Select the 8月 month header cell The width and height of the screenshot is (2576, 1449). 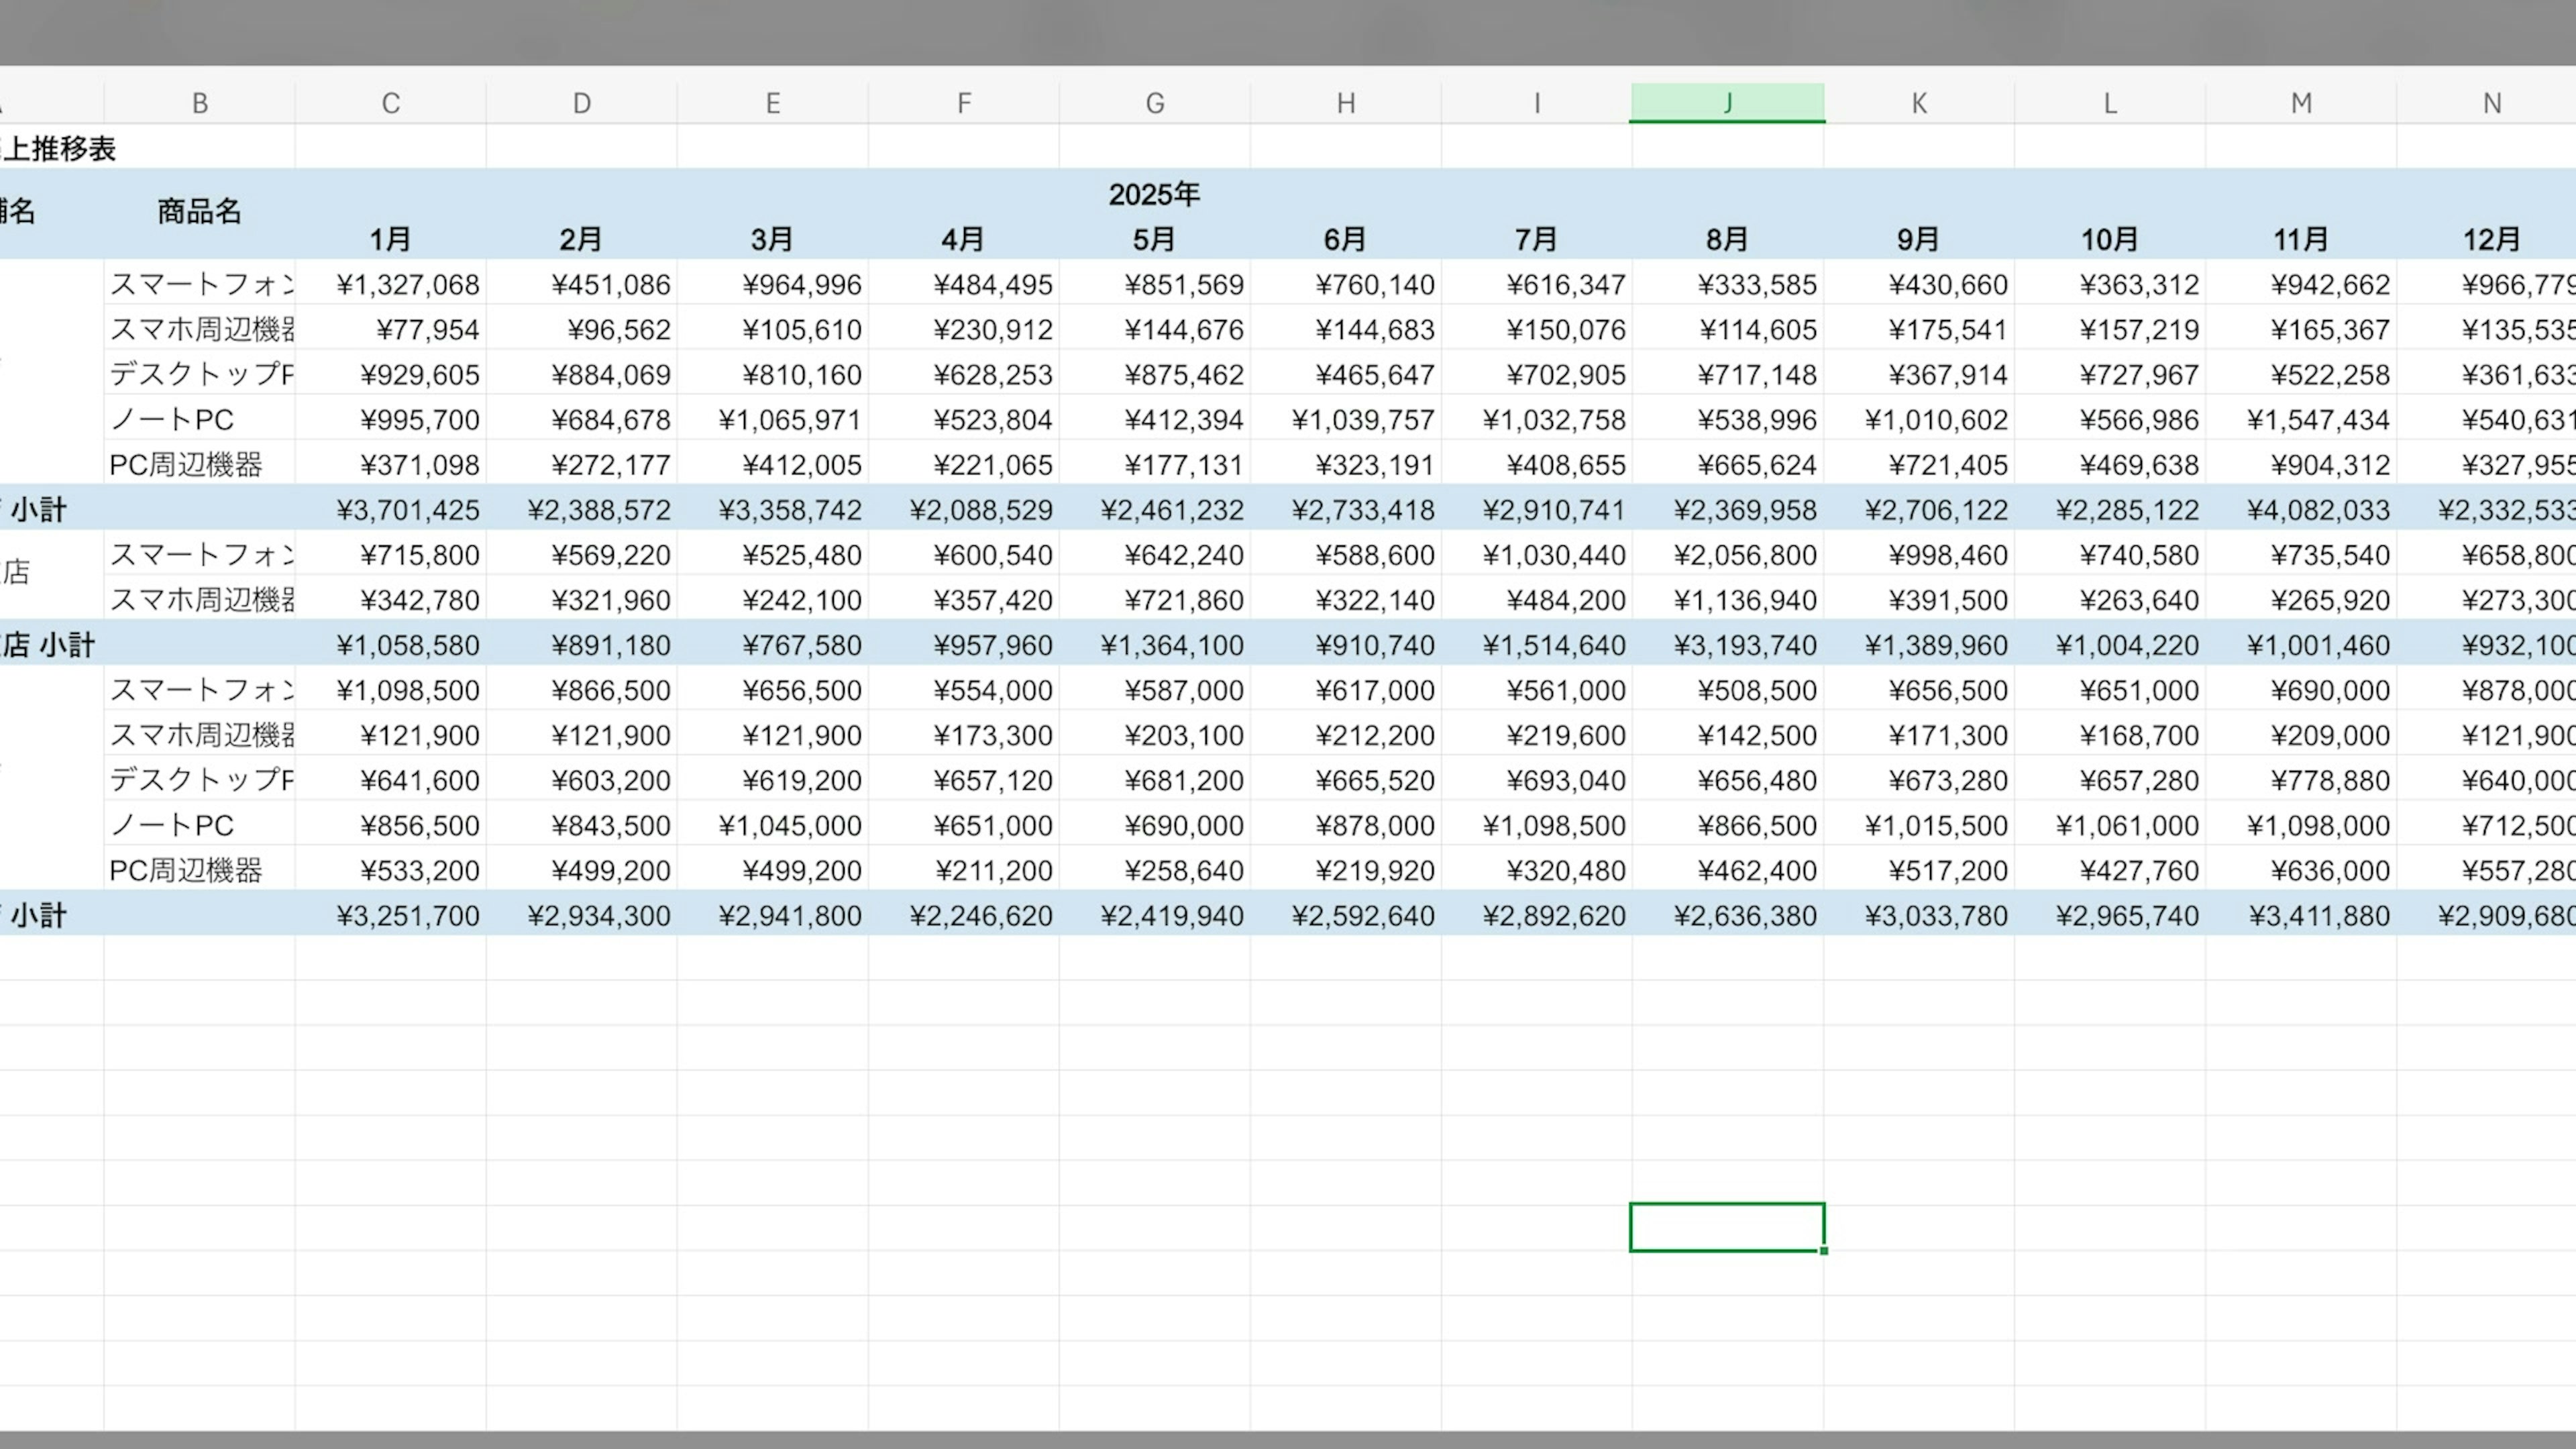point(1727,240)
